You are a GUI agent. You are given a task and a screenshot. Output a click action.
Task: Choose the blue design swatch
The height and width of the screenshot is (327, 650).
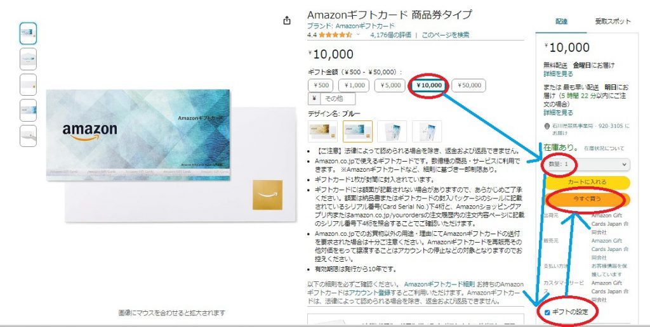pyautogui.click(x=357, y=131)
